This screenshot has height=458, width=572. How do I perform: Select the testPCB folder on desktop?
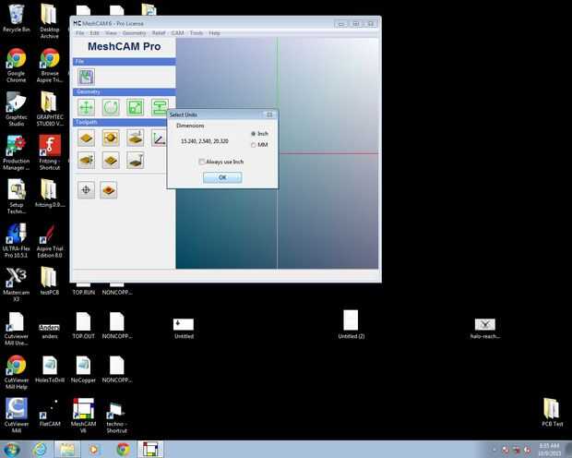coord(50,282)
